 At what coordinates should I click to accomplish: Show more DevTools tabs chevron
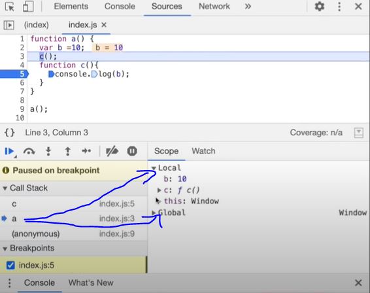(248, 7)
